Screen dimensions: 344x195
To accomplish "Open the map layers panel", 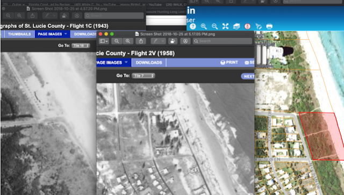I will point(236,26).
